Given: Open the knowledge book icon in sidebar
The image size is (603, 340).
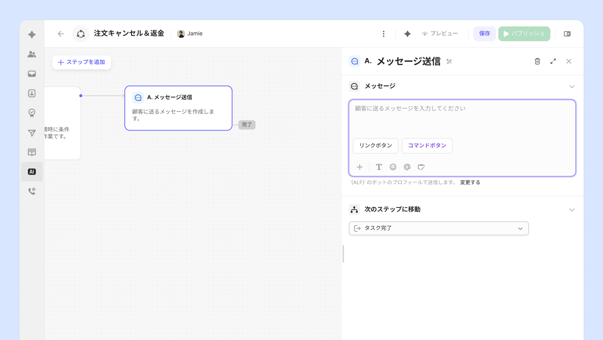Looking at the screenshot, I should pos(32,152).
